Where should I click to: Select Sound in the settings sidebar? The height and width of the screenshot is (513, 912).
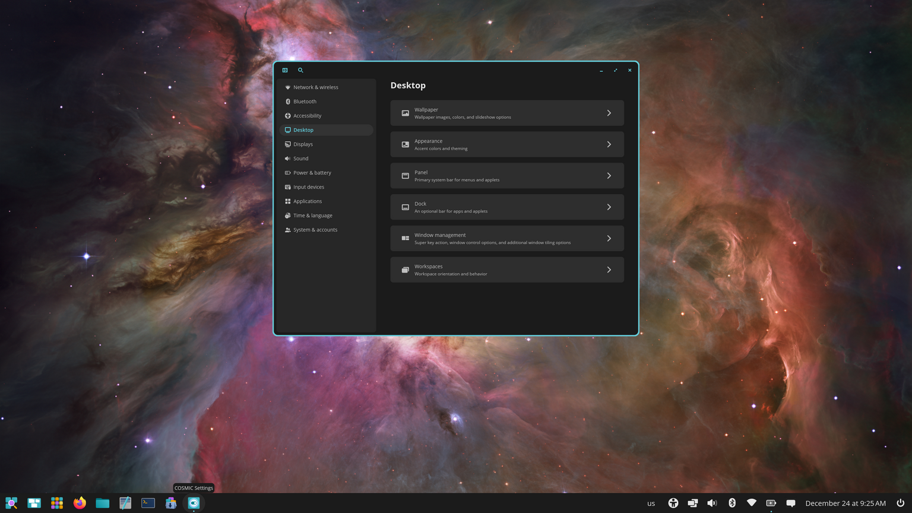pyautogui.click(x=301, y=159)
